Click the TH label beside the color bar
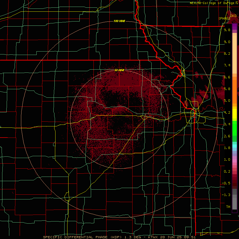Image resolution: width=239 pixels, height=239 pixels. pyautogui.click(x=228, y=207)
